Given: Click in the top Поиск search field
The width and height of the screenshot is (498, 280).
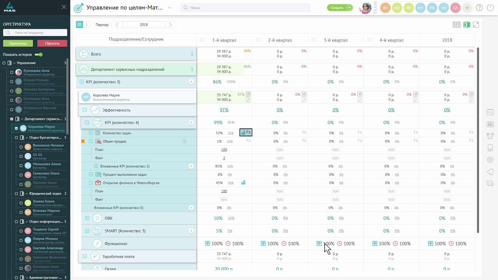Looking at the screenshot, I should (245, 8).
